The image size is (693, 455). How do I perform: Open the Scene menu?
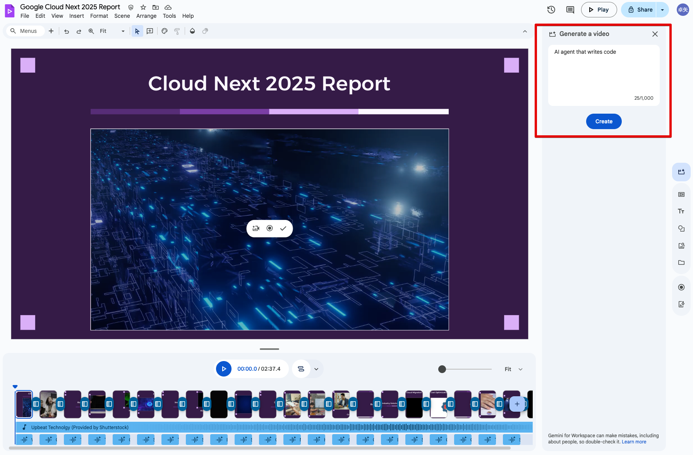[x=122, y=16]
